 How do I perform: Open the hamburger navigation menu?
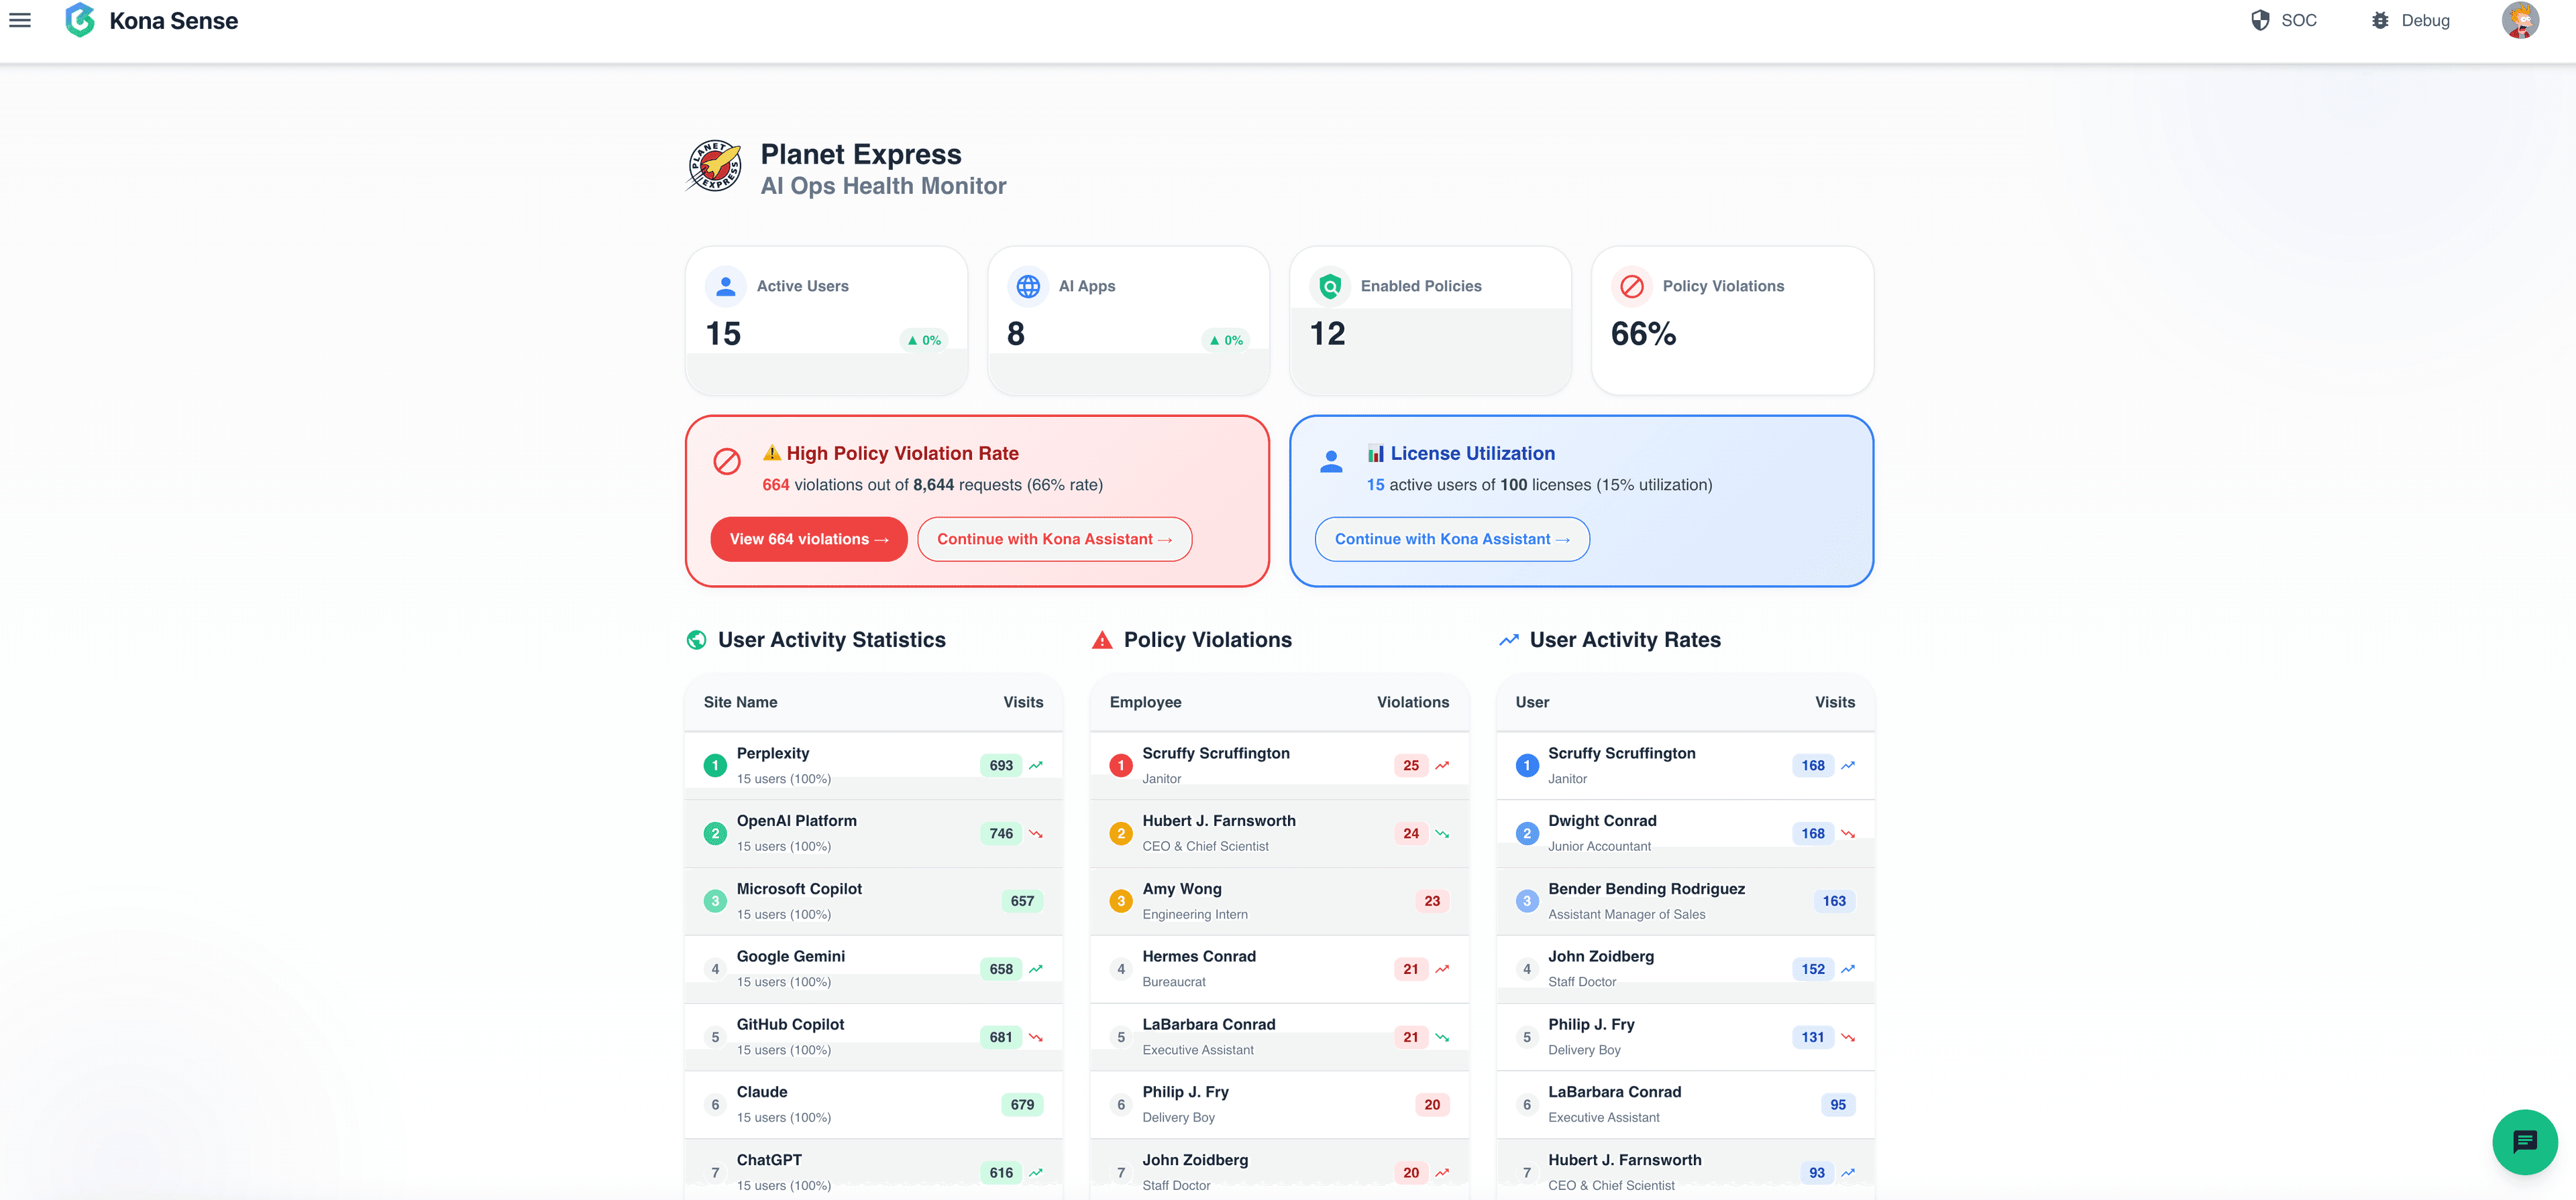pyautogui.click(x=20, y=20)
